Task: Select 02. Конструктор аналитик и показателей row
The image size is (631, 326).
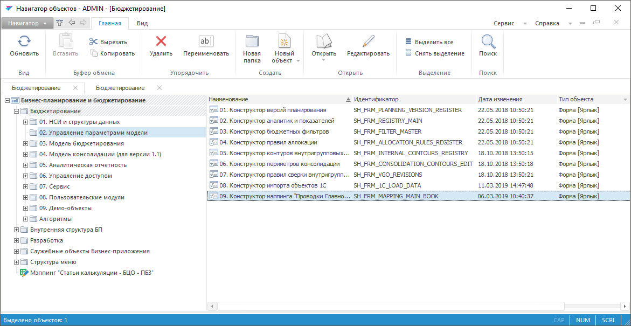Action: click(419, 121)
